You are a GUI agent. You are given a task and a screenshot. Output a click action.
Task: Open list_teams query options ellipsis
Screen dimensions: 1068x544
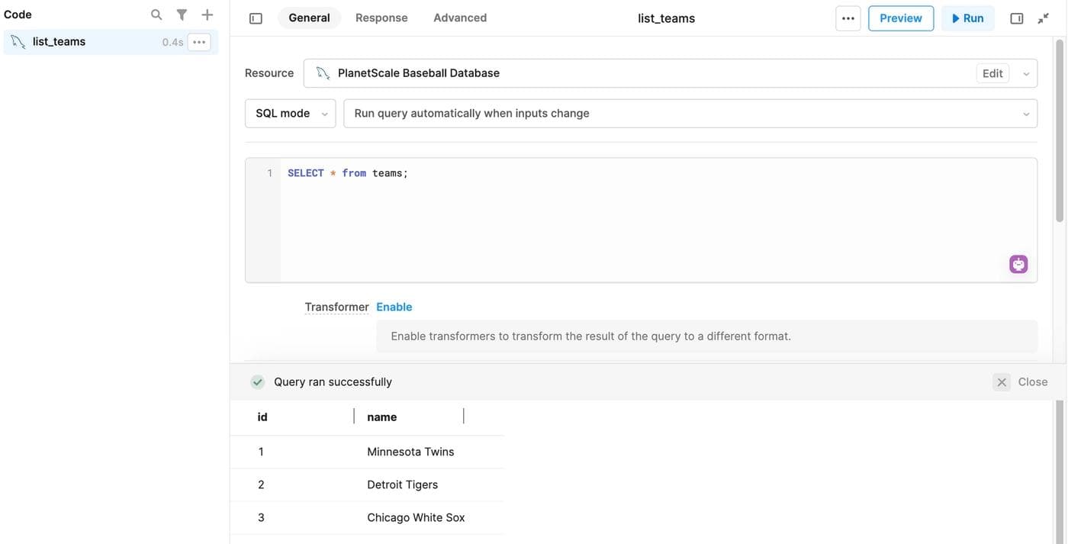[199, 42]
